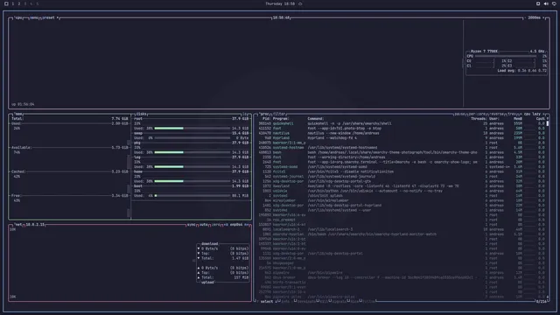Image resolution: width=560 pixels, height=315 pixels.
Task: Open the volume icon in system tray
Action: click(x=546, y=3)
